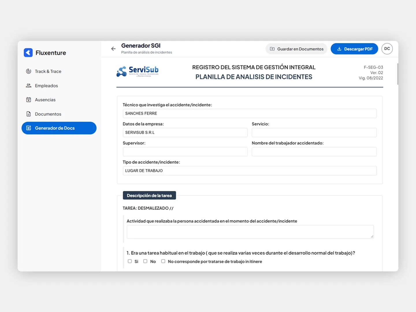Click the 'Generador SGI' page title

(141, 46)
